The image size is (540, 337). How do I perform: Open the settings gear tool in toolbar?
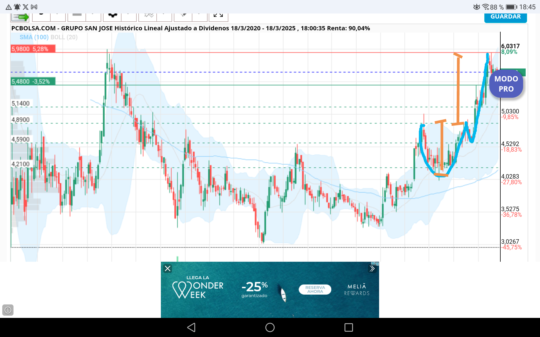coord(112,17)
